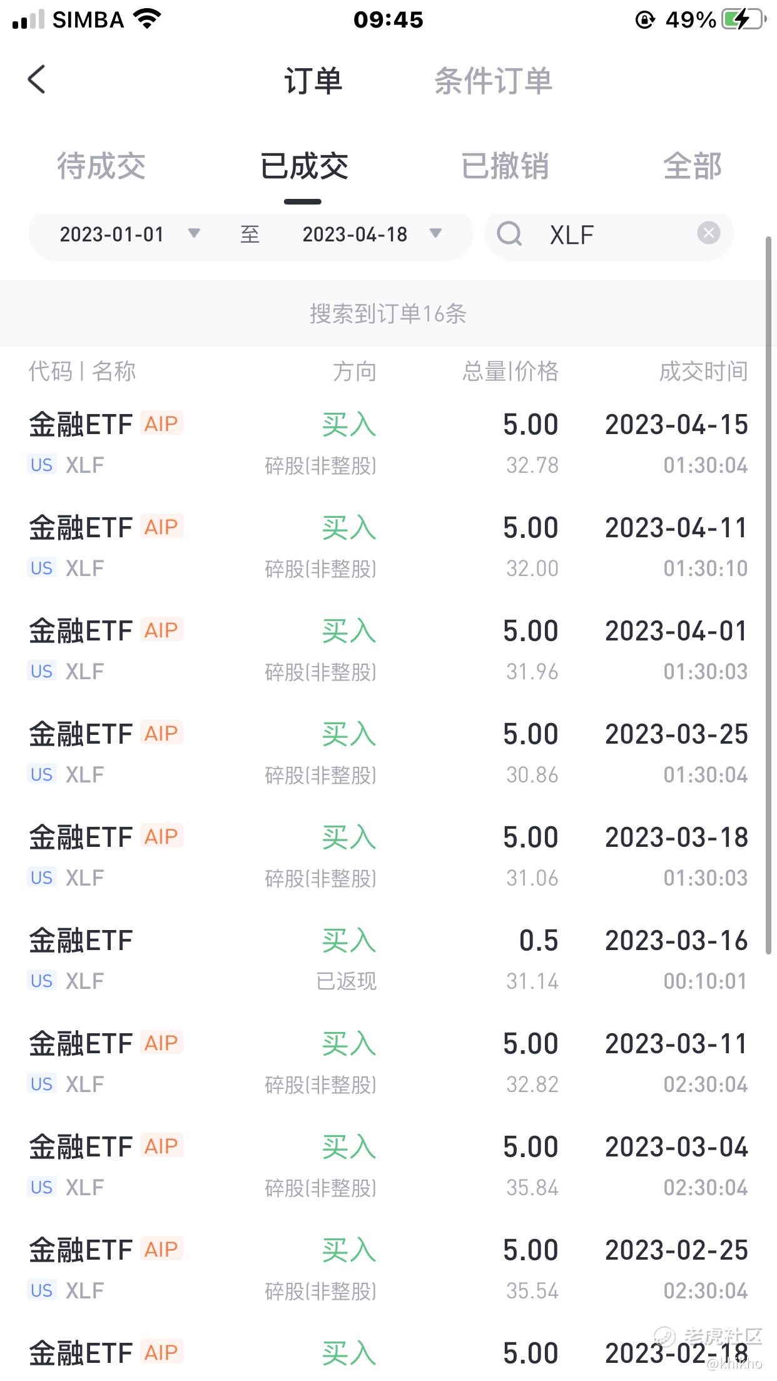Tap the search magnifier icon
777x1381 pixels.
tap(509, 234)
